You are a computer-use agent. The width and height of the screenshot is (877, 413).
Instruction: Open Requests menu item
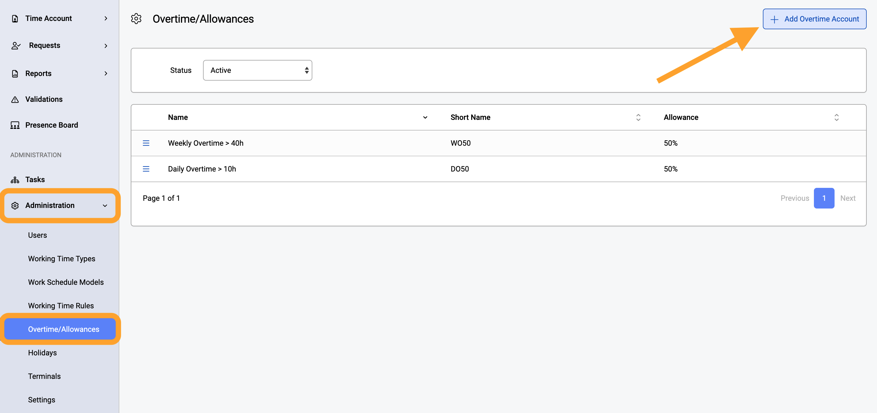click(60, 46)
